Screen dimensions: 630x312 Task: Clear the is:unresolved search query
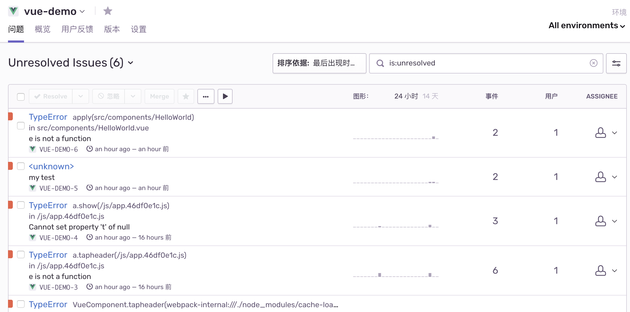(x=593, y=63)
